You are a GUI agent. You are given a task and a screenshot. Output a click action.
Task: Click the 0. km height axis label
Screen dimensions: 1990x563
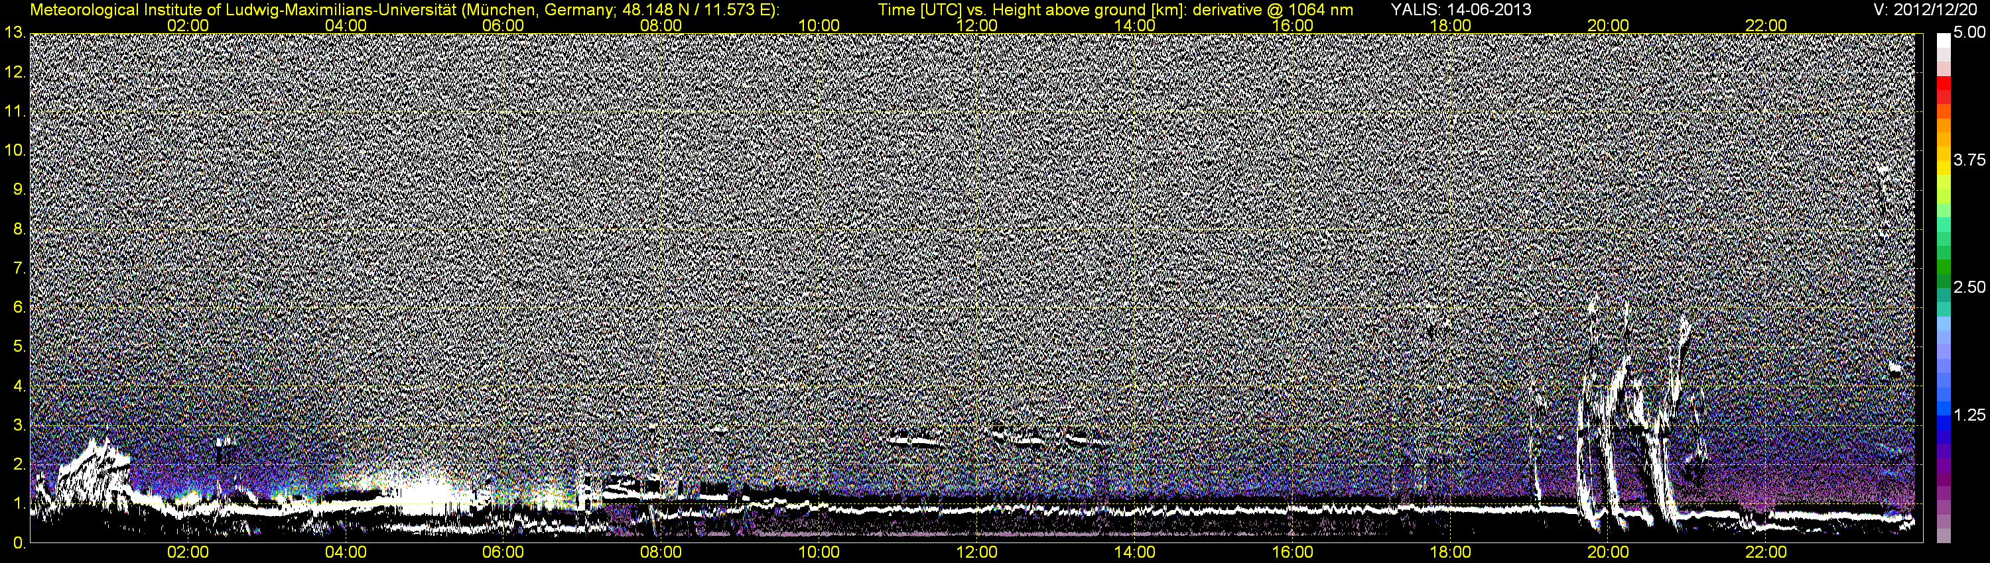click(x=19, y=543)
